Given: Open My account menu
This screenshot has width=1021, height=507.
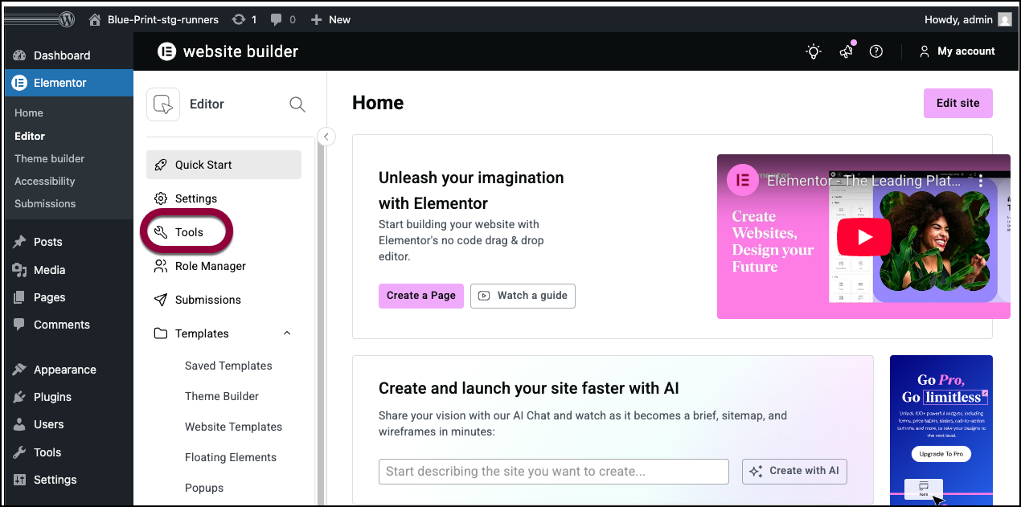Looking at the screenshot, I should pos(957,51).
